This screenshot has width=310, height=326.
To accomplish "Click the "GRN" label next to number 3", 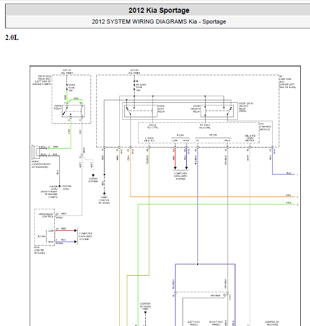I will [289, 203].
